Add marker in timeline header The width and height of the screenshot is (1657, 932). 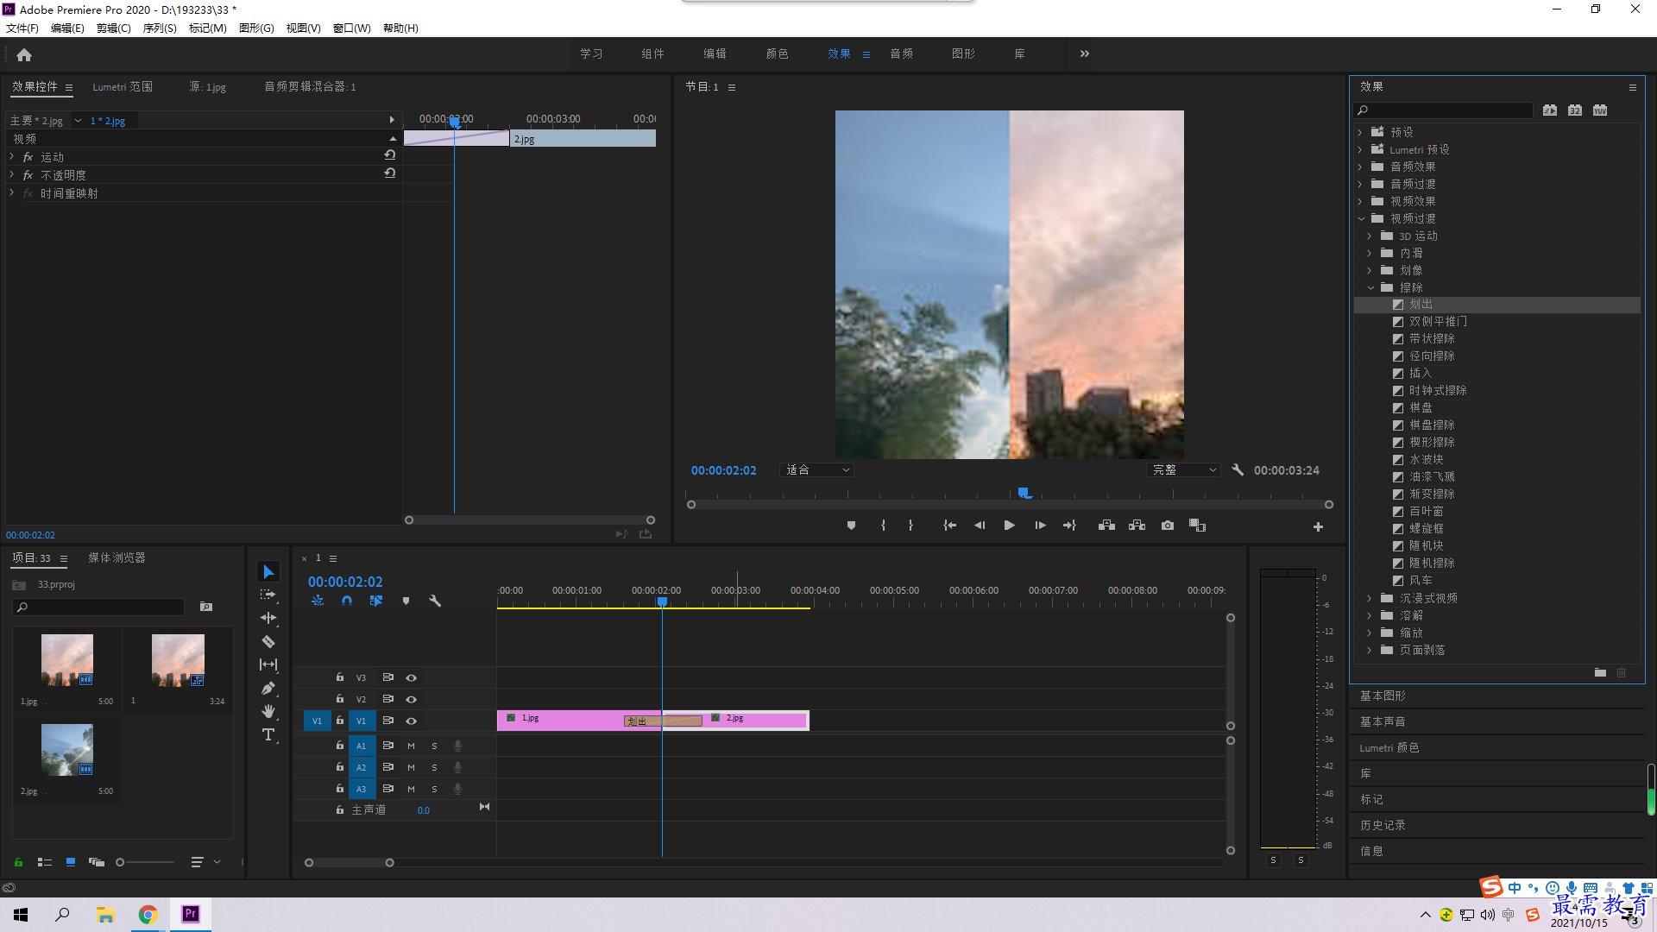(x=406, y=601)
